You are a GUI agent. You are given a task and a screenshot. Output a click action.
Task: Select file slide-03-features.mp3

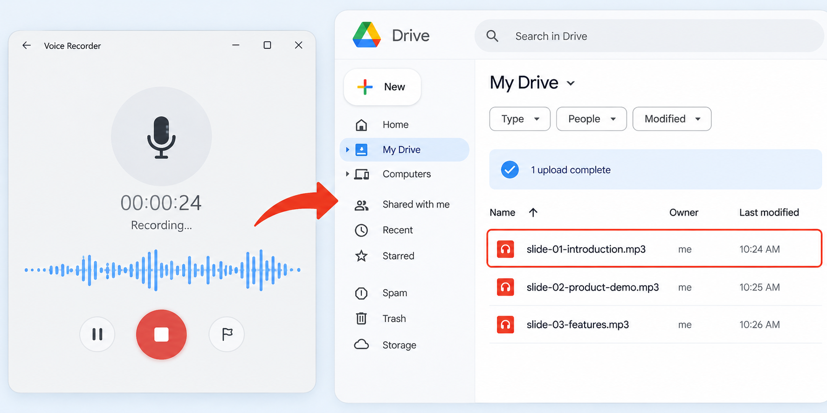655,325
